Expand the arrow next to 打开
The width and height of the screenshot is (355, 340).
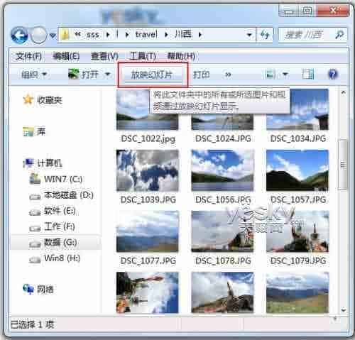108,75
